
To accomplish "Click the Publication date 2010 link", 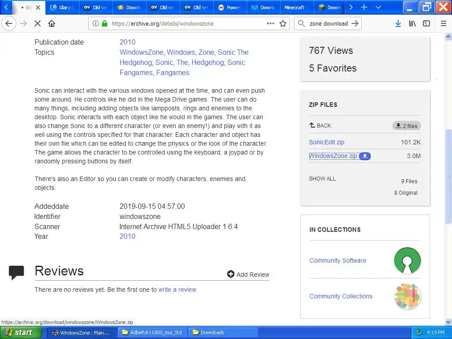I will tap(127, 42).
